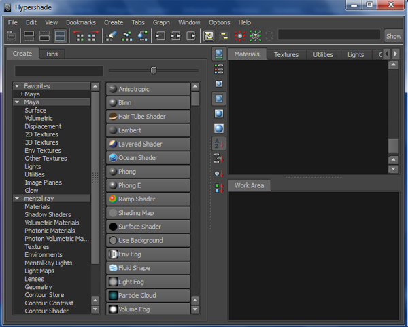Viewport: 408px width, 327px height.
Task: Open the Graph menu
Action: point(161,22)
